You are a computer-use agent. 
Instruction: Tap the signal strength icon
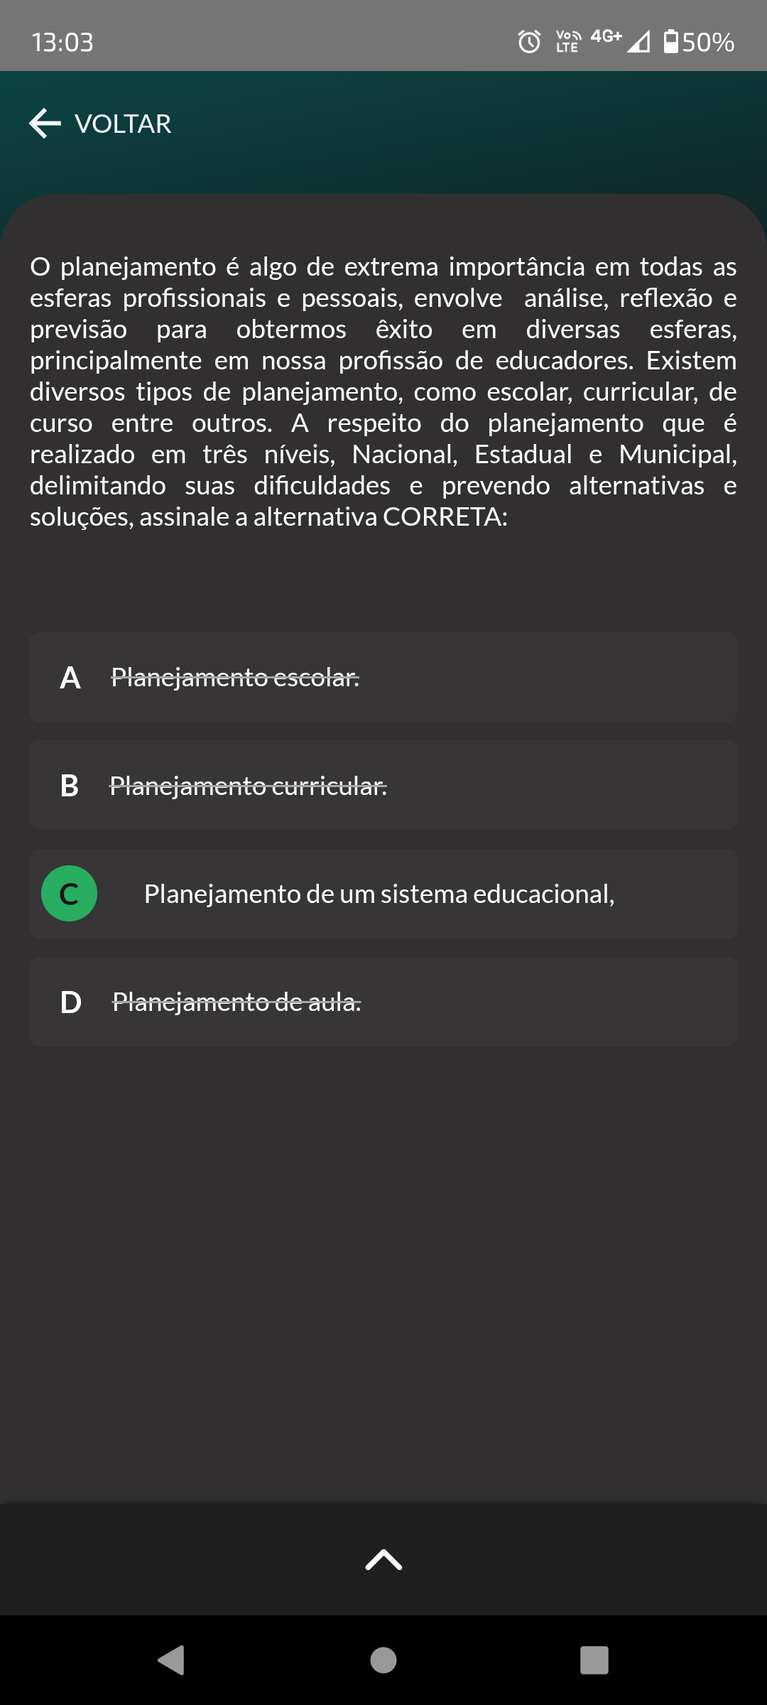click(x=639, y=42)
